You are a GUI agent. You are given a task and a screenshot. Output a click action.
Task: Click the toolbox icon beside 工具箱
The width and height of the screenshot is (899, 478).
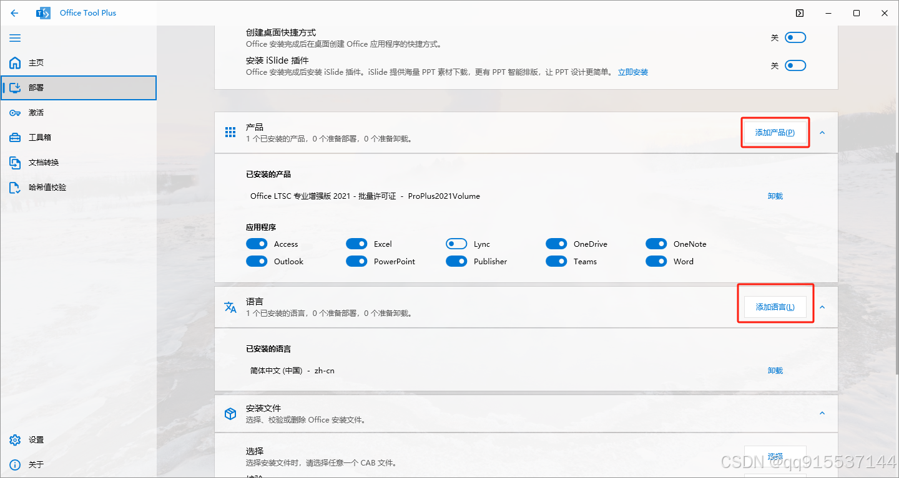click(x=15, y=138)
